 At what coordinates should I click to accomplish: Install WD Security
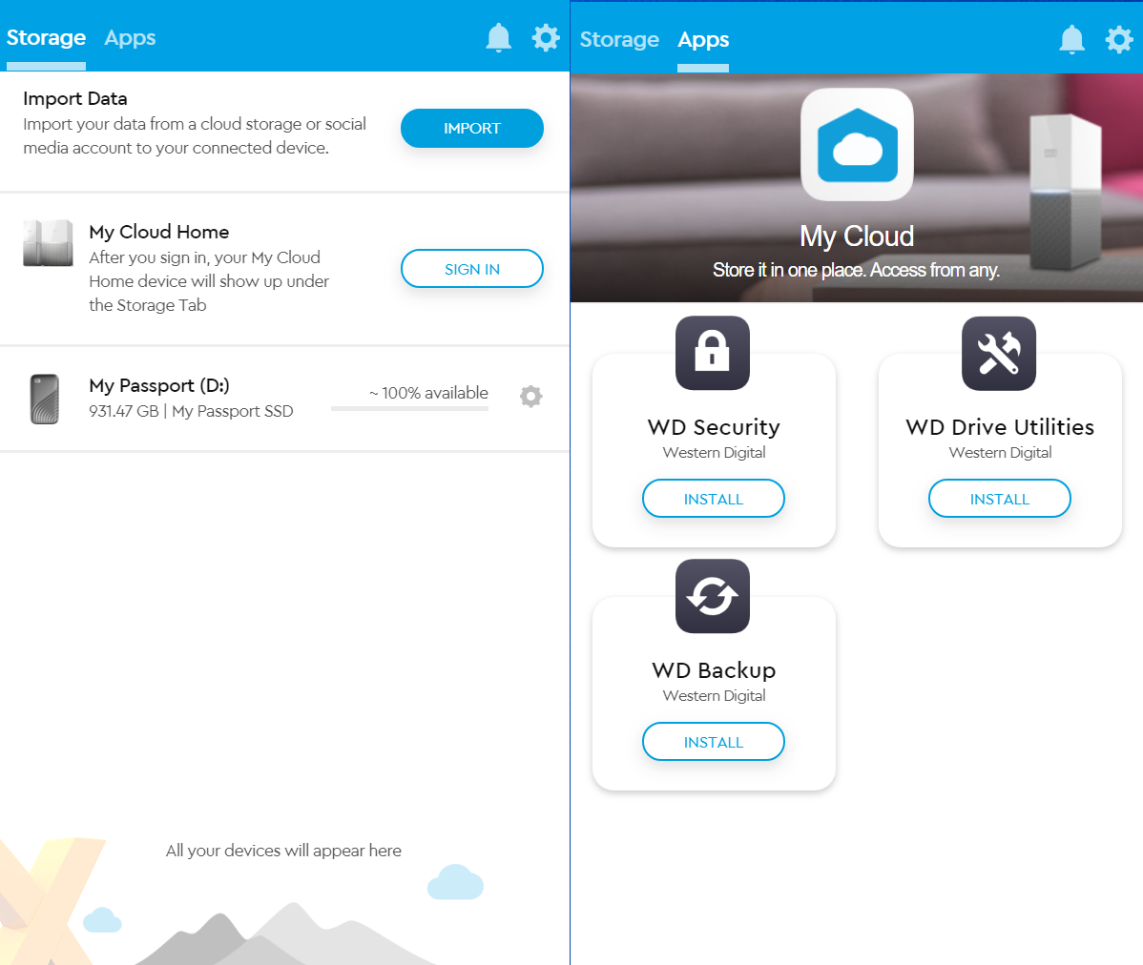(x=713, y=499)
